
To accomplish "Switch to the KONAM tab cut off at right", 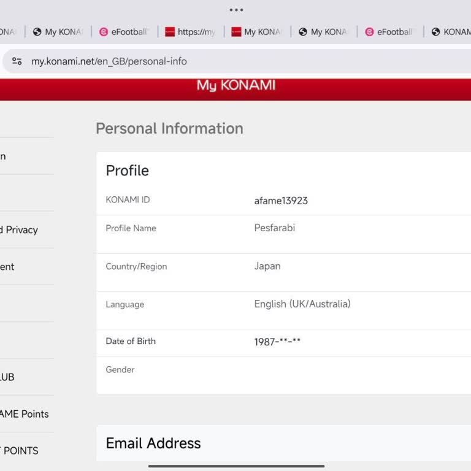I will coord(451,32).
